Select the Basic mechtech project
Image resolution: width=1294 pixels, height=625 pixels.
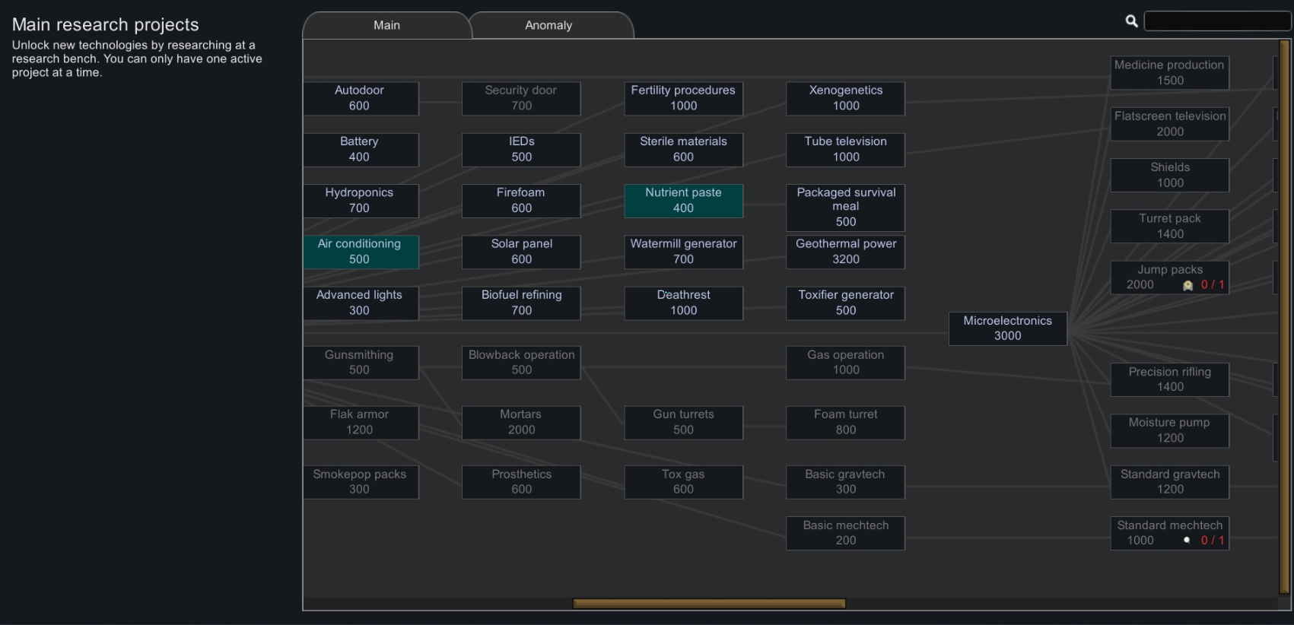tap(845, 533)
